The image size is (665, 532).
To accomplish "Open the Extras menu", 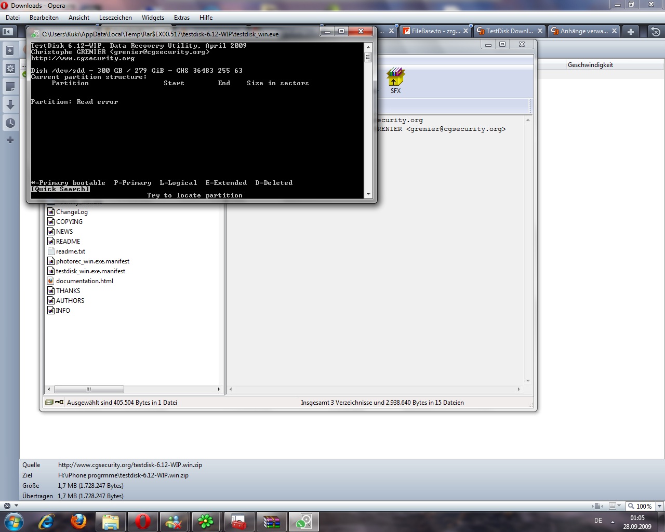I will click(182, 18).
